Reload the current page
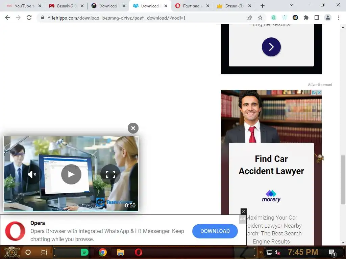This screenshot has width=346, height=259. [x=29, y=18]
